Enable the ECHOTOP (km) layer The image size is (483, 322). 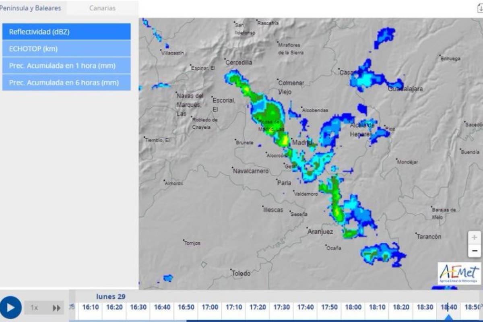coord(66,48)
